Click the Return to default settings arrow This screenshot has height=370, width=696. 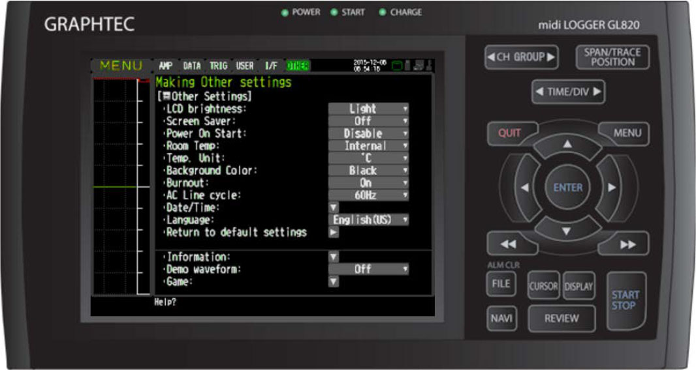click(334, 232)
